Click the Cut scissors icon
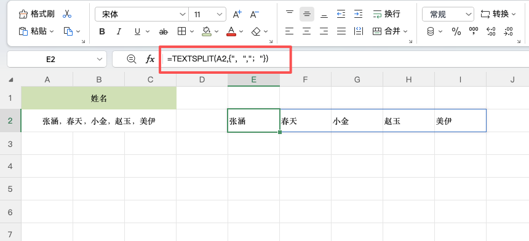Screen dimensions: 529x241 tap(67, 14)
